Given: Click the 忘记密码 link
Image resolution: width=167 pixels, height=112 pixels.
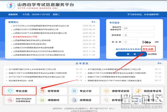Looking at the screenshot, I should [152, 54].
